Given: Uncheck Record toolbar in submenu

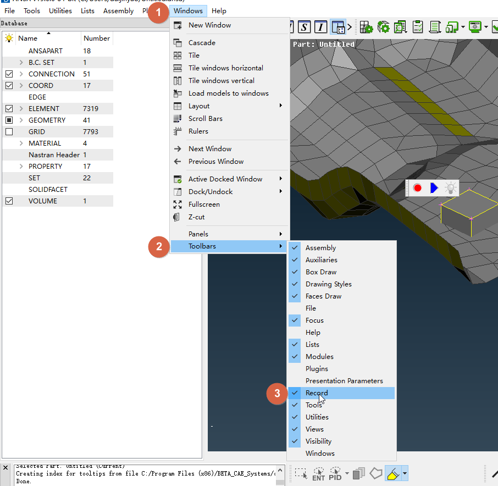Looking at the screenshot, I should 341,393.
